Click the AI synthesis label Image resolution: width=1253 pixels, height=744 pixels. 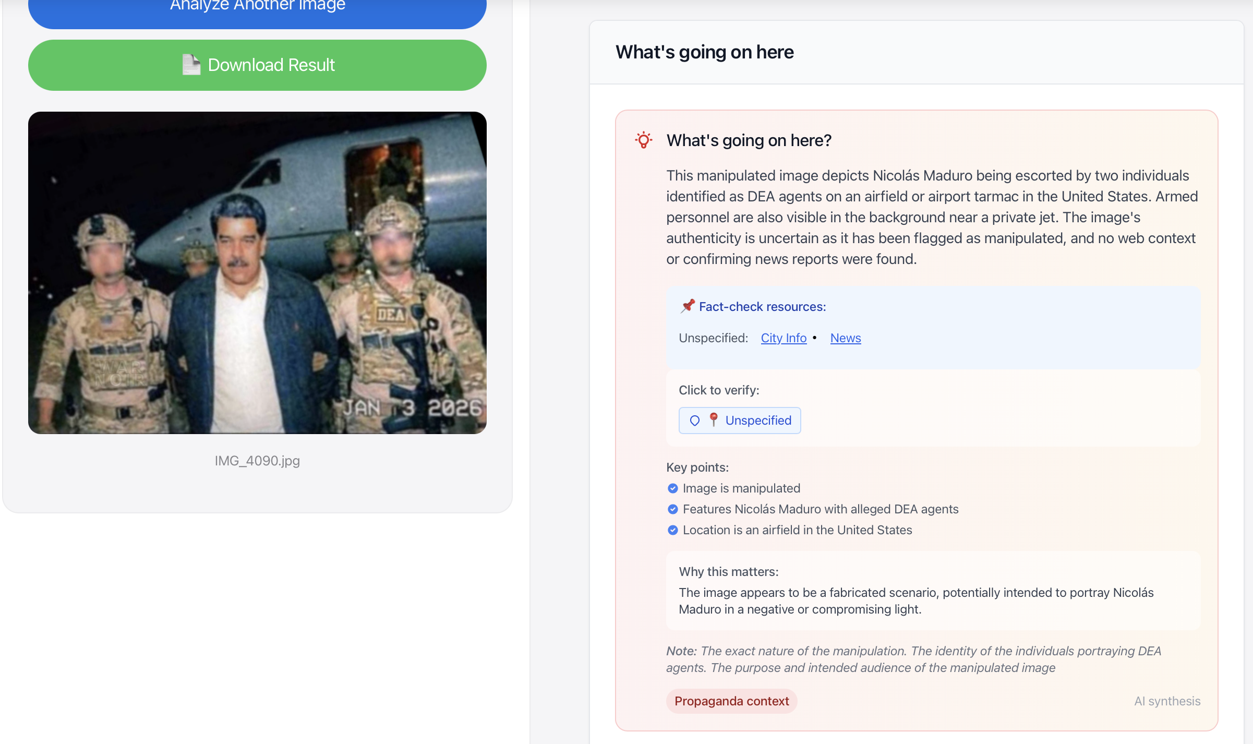(x=1167, y=701)
